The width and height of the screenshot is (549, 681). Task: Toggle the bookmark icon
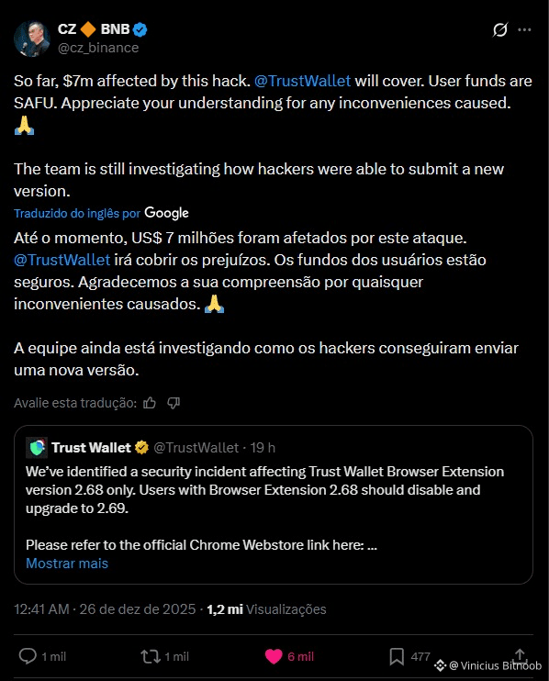[397, 656]
